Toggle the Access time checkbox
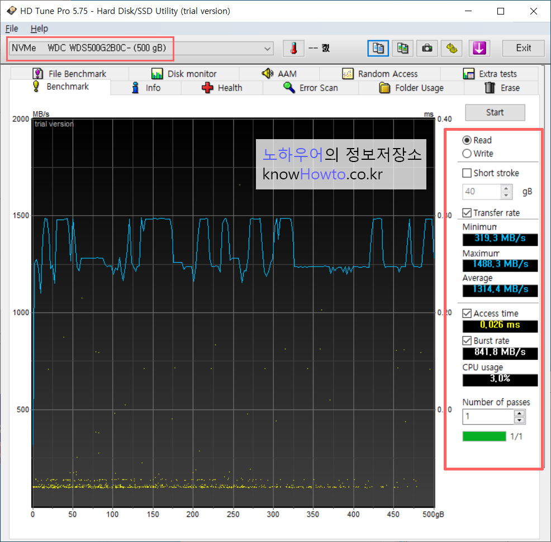This screenshot has width=551, height=542. pyautogui.click(x=467, y=313)
